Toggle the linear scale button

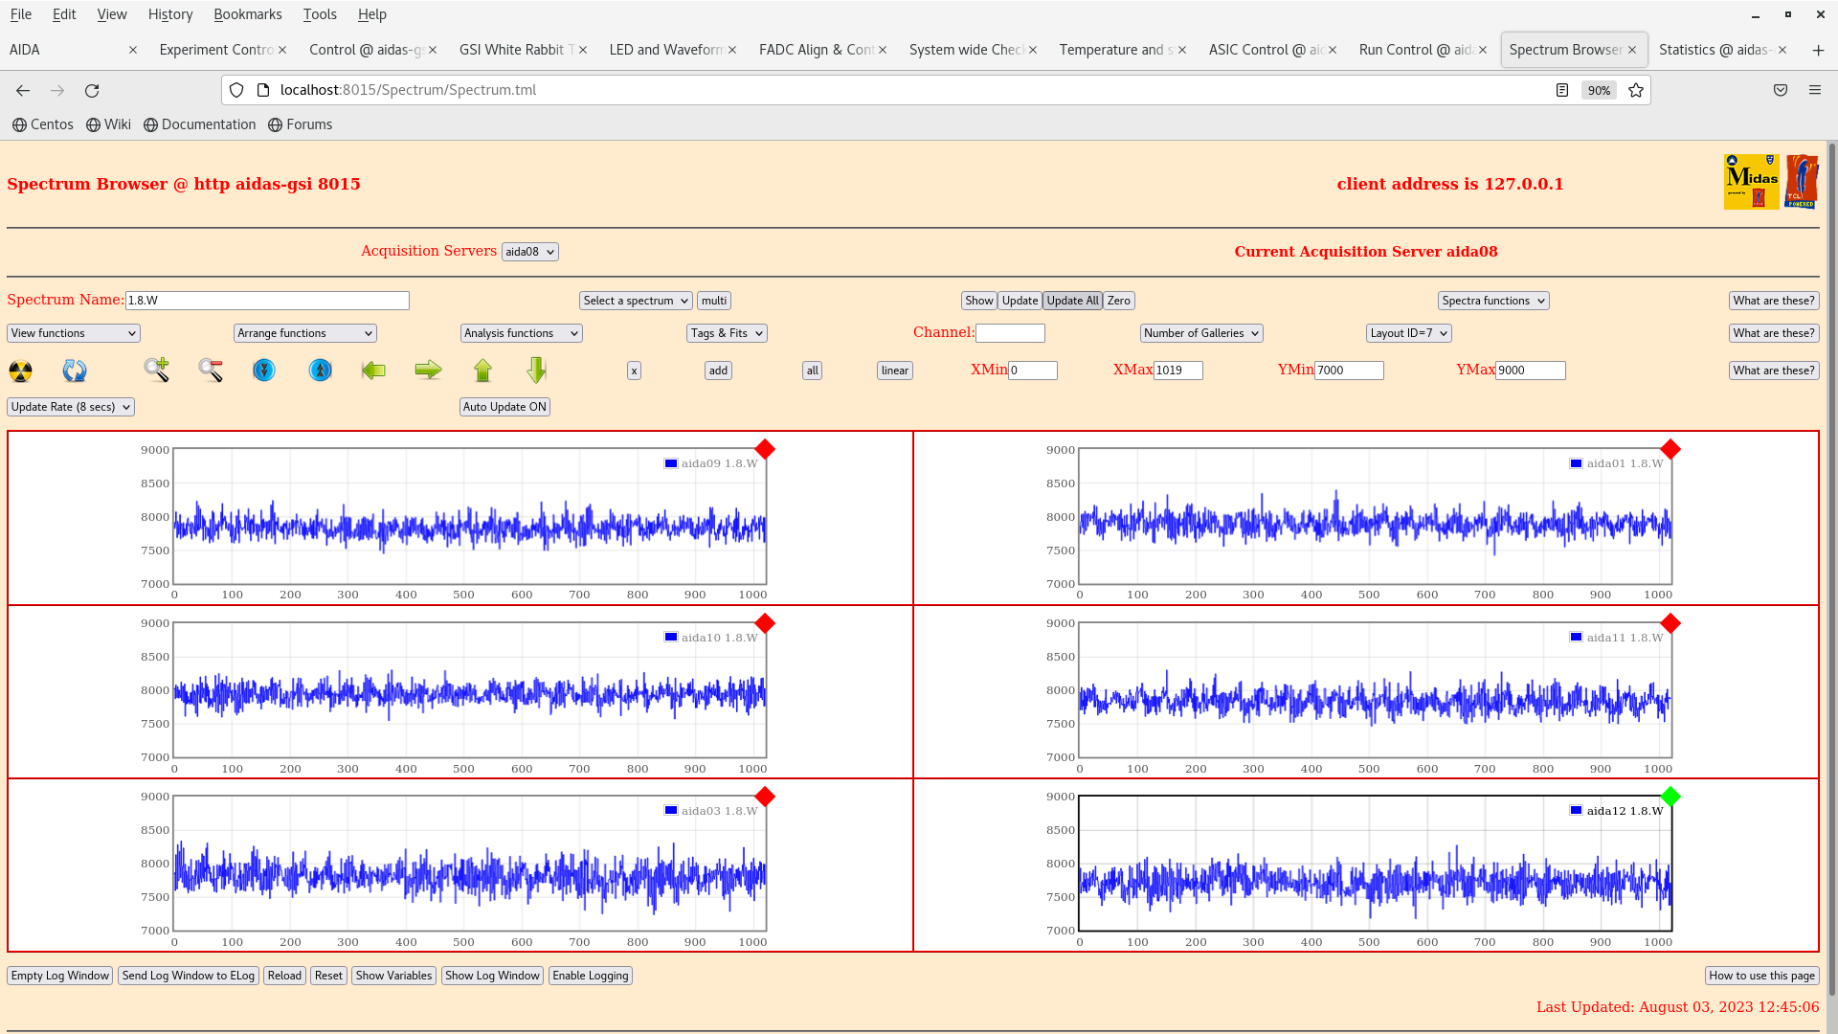coord(894,371)
